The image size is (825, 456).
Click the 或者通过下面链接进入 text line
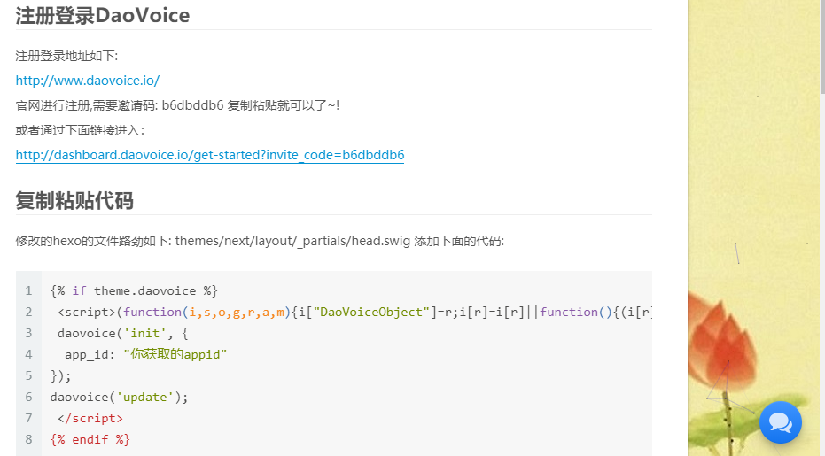(x=80, y=130)
